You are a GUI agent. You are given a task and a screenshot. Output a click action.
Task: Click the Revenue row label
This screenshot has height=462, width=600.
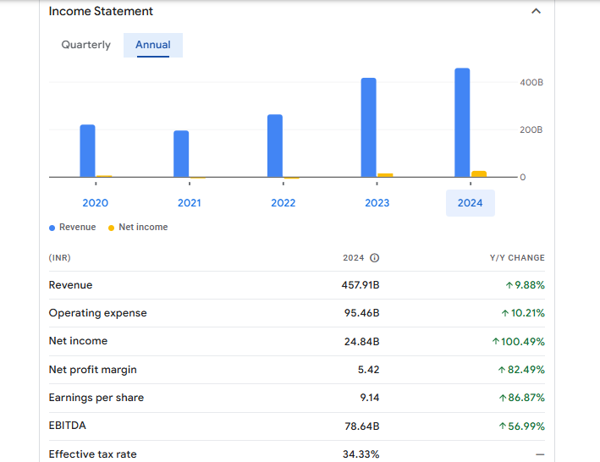pyautogui.click(x=71, y=285)
